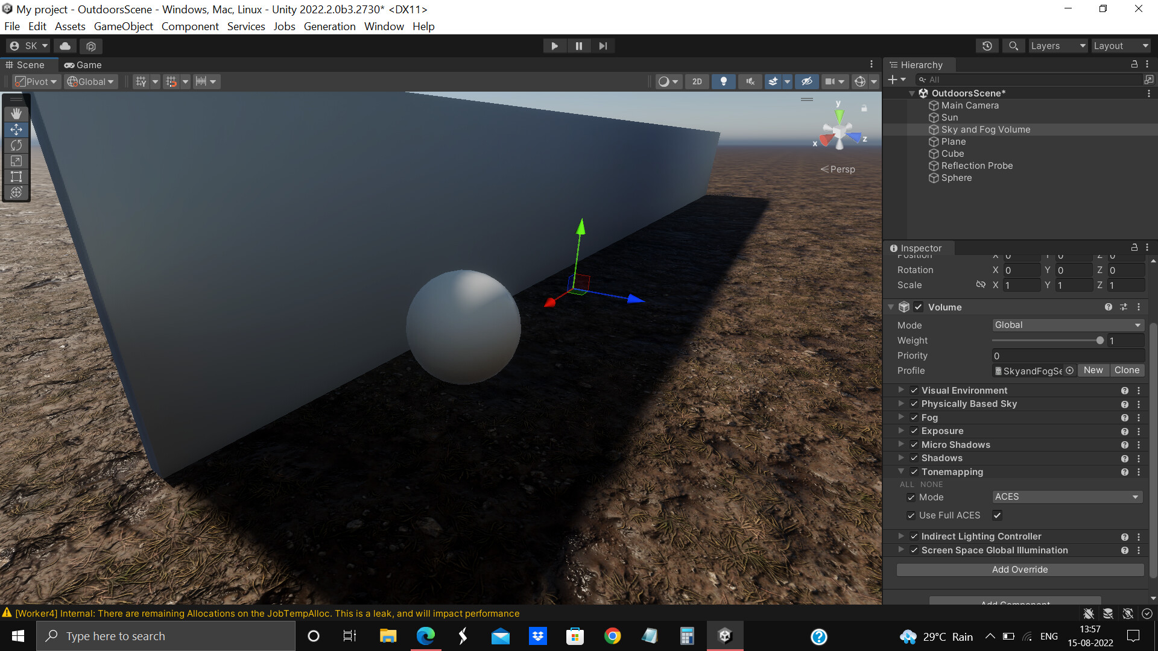Screen dimensions: 1158x651
Task: Disable the Use Full ACES checkbox
Action: [x=996, y=515]
